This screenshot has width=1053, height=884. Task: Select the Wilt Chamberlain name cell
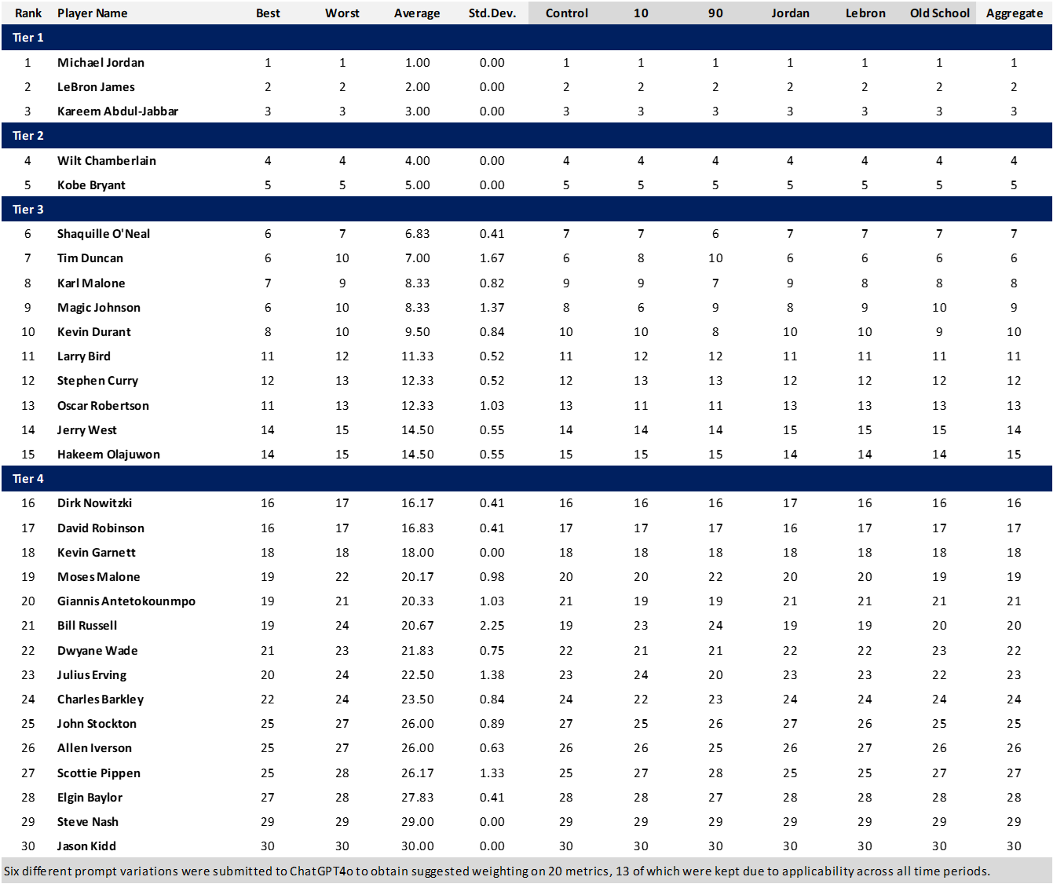coord(107,161)
